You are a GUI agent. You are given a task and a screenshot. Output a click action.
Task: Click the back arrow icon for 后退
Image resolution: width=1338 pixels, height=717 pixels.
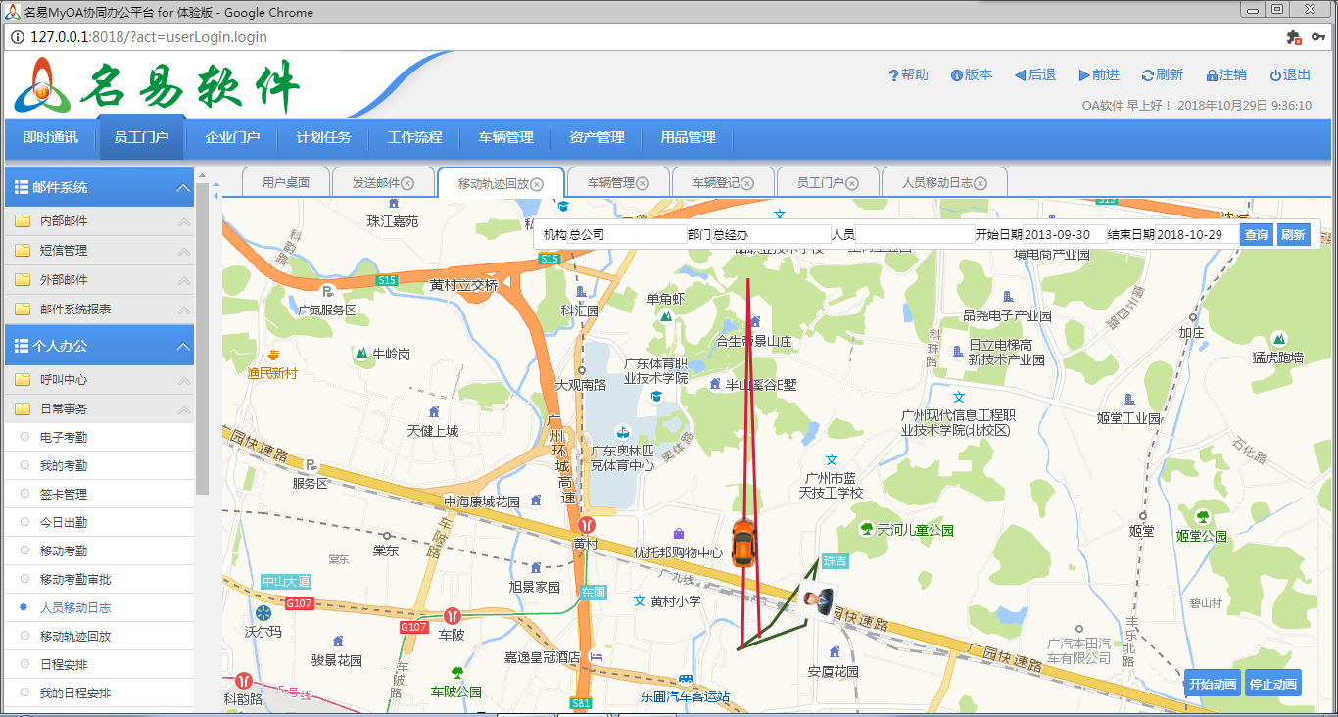pos(1020,75)
